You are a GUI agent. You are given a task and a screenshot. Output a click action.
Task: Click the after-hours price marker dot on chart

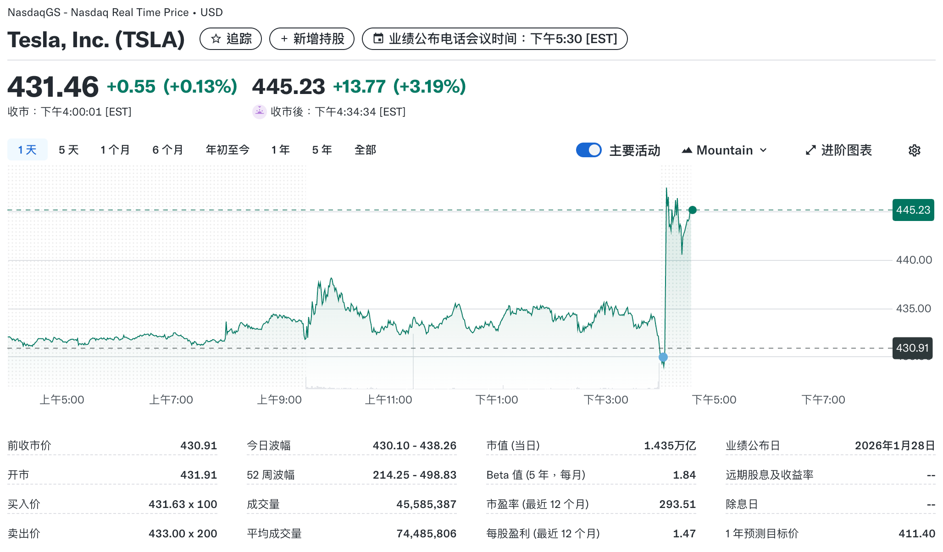[693, 210]
